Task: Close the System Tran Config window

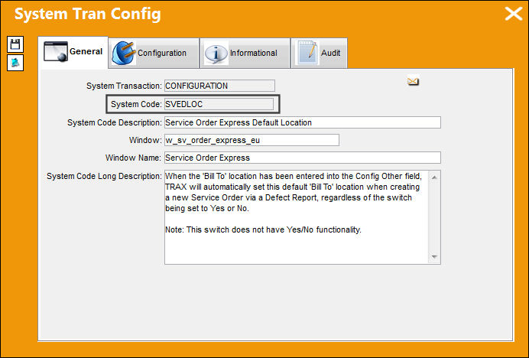Action: [x=513, y=15]
